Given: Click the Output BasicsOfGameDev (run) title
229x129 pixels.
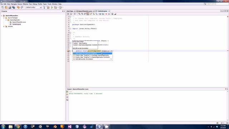Looking at the screenshot, I should click(78, 89).
